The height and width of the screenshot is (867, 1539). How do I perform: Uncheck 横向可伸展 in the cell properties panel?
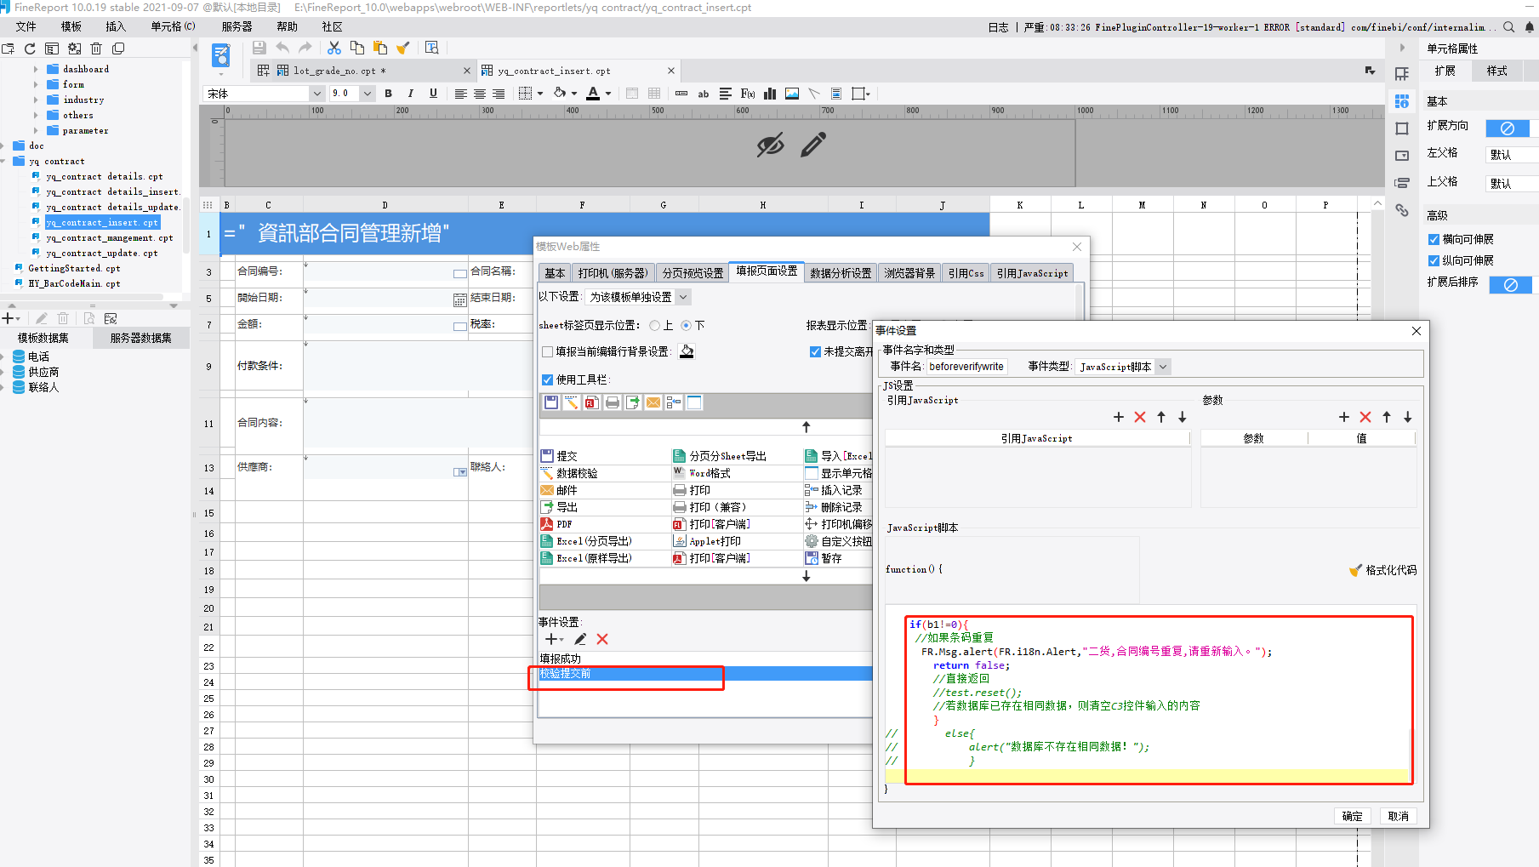click(x=1434, y=240)
